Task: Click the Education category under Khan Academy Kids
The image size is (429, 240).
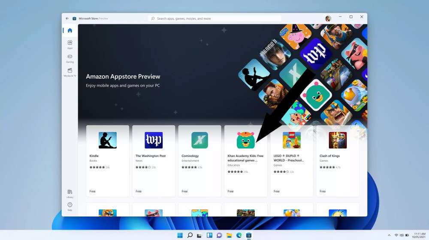Action: coord(233,165)
